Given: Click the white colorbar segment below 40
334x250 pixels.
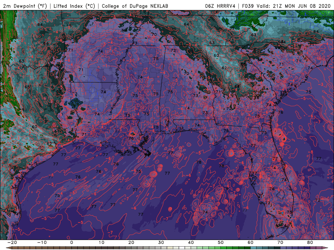Looking at the screenshot, I should pyautogui.click(x=182, y=248).
